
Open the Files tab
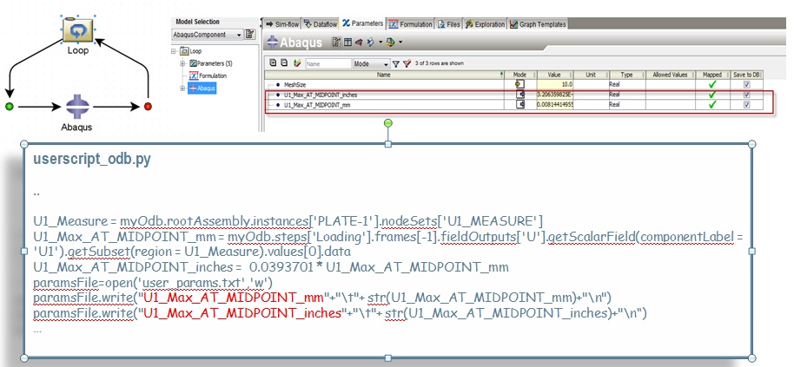pos(448,23)
